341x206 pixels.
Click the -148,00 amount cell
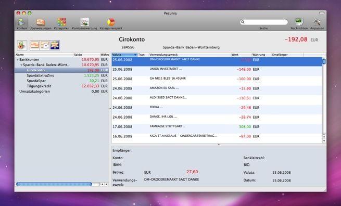[x=244, y=69]
